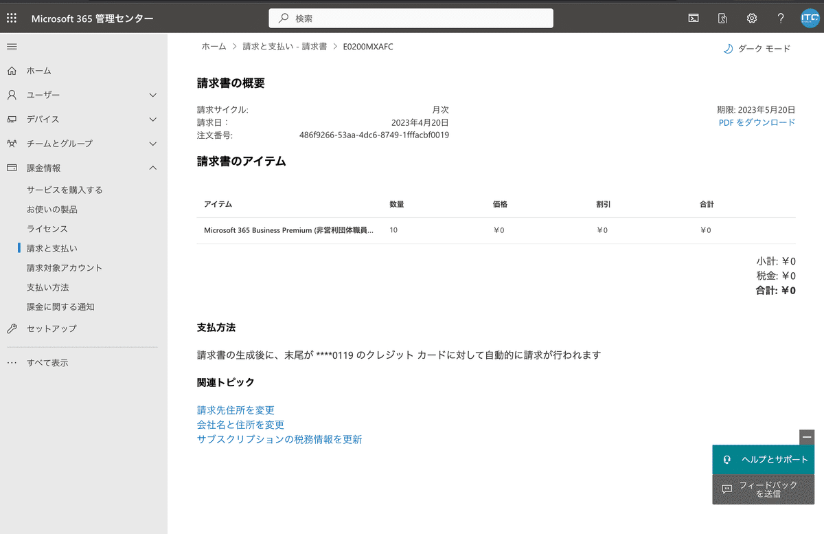Click フィードバックを送信 button
The width and height of the screenshot is (824, 534).
pyautogui.click(x=764, y=489)
